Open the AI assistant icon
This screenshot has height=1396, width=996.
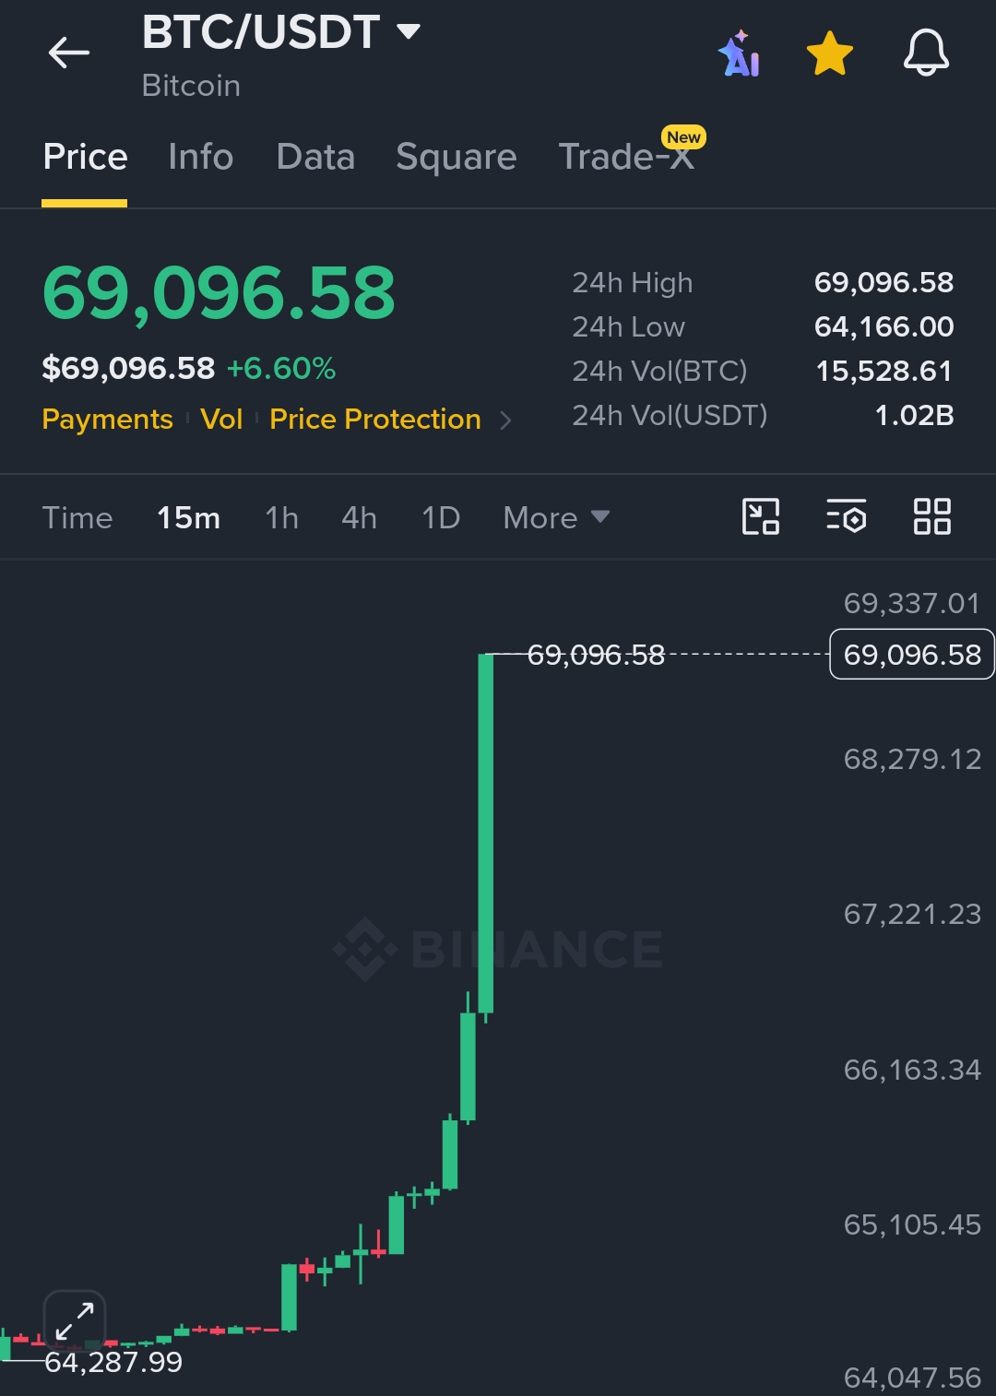[x=740, y=53]
